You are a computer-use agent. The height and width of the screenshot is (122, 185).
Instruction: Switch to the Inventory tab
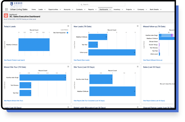pyautogui.click(x=117, y=9)
